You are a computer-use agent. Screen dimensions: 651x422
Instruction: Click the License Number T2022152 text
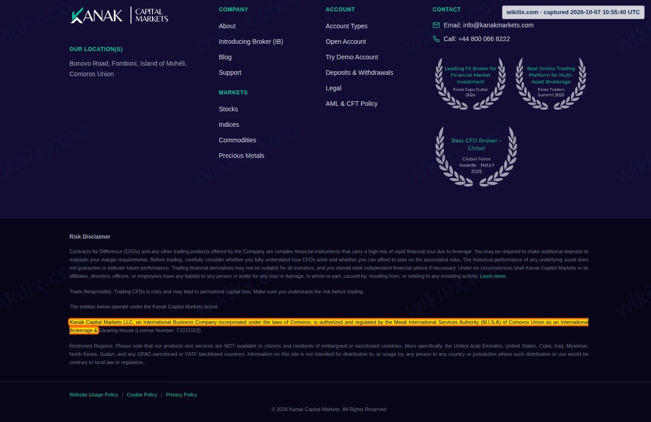(x=168, y=330)
